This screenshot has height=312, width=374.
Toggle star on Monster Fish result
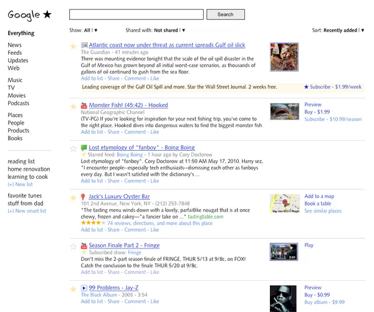click(x=73, y=106)
